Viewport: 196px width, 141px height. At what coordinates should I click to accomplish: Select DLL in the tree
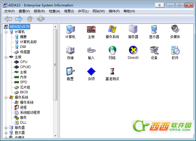pyautogui.click(x=23, y=122)
